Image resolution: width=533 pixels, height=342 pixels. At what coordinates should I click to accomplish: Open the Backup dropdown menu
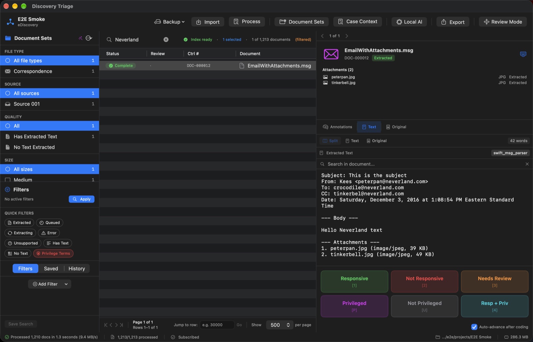point(169,22)
